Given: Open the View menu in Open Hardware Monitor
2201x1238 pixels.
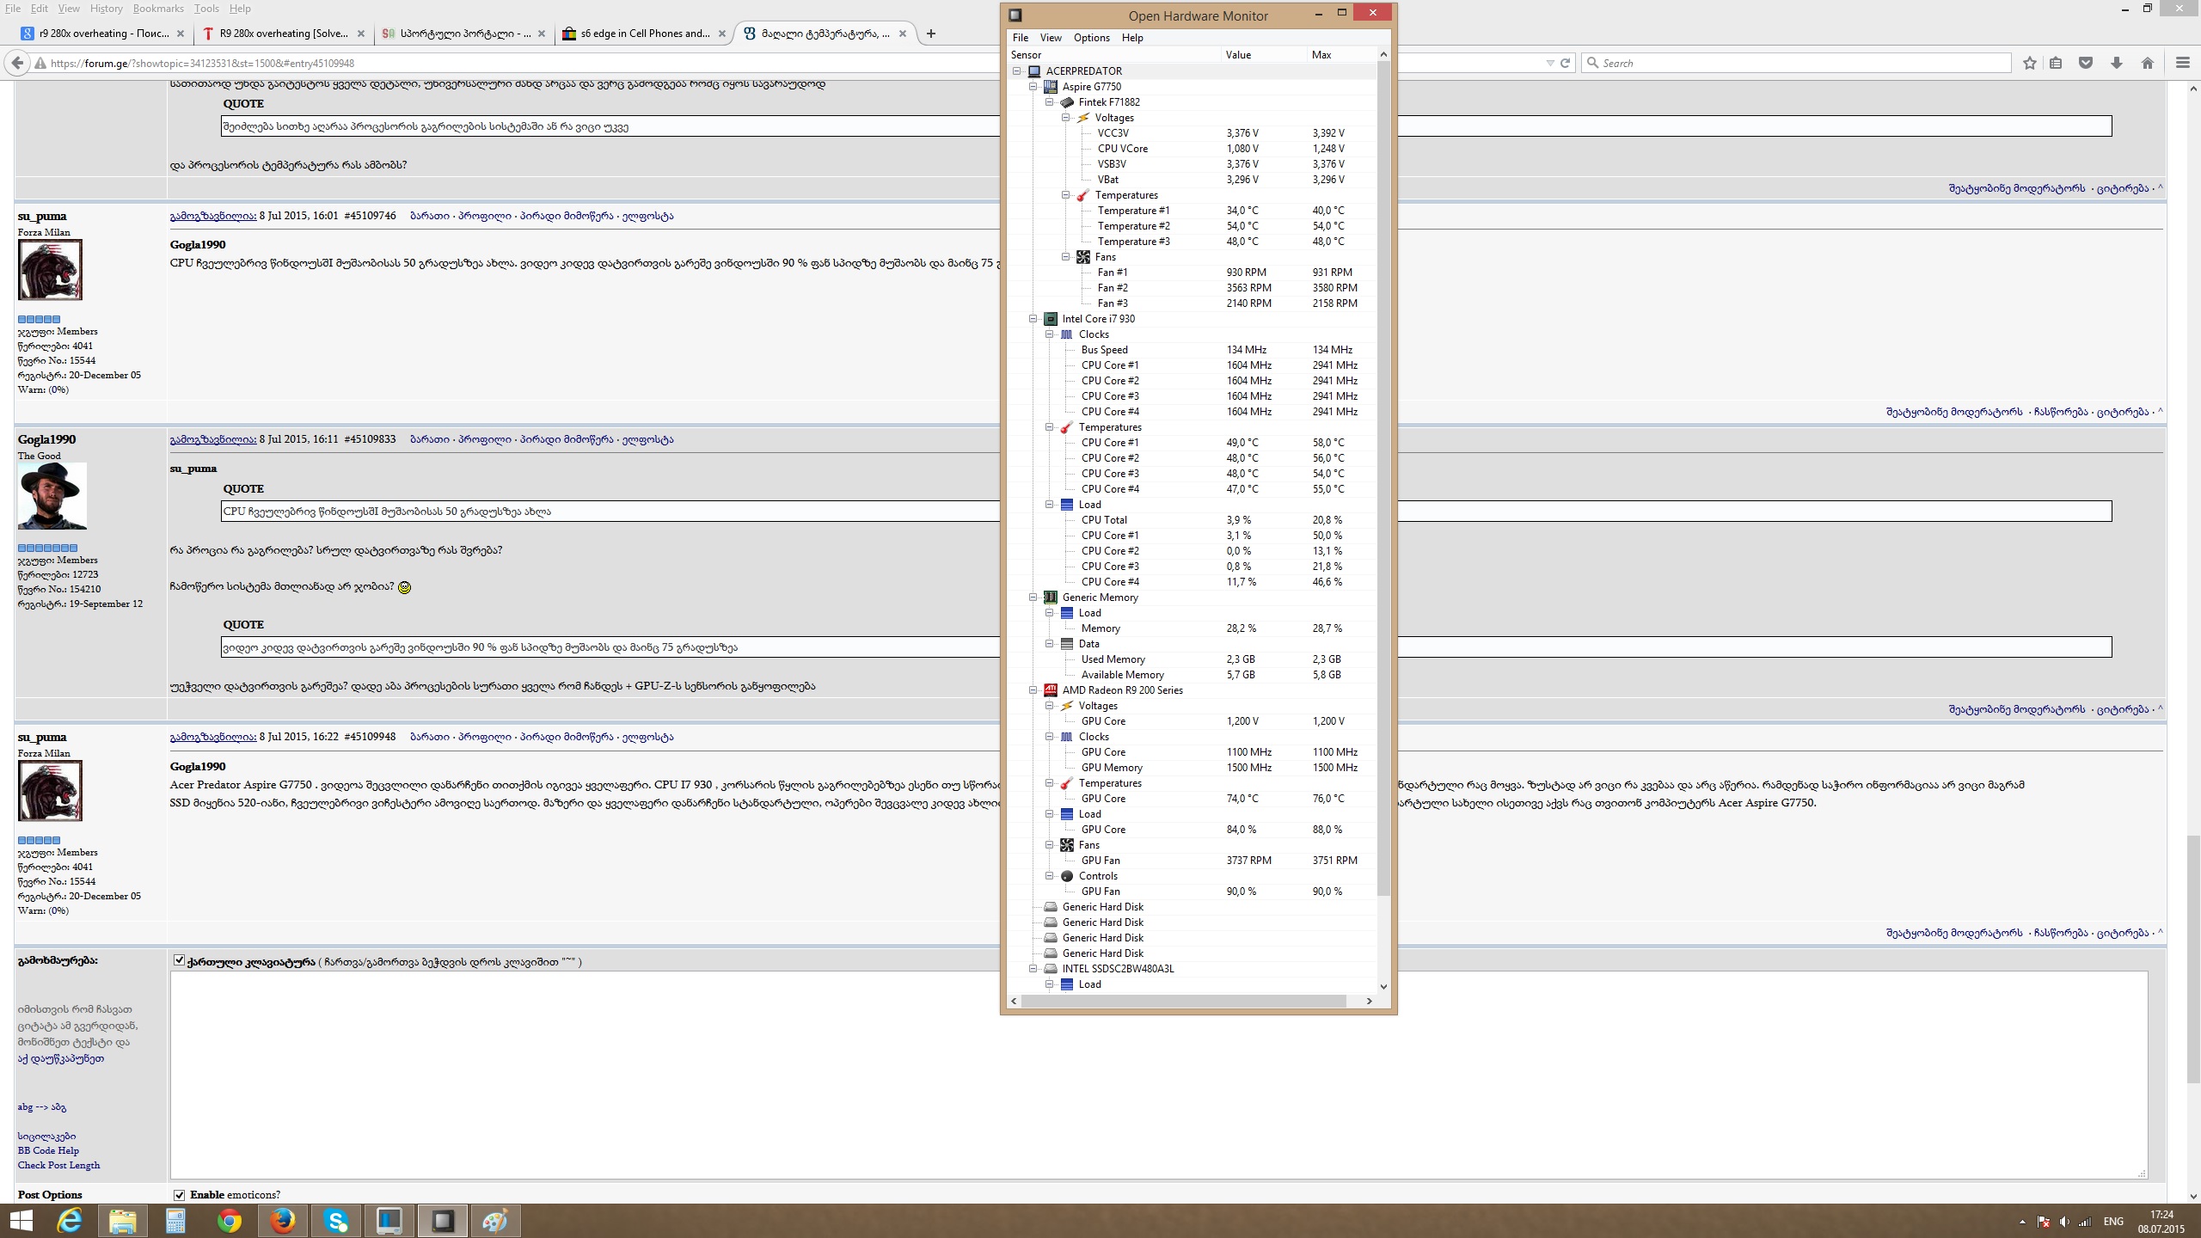Looking at the screenshot, I should [1051, 38].
